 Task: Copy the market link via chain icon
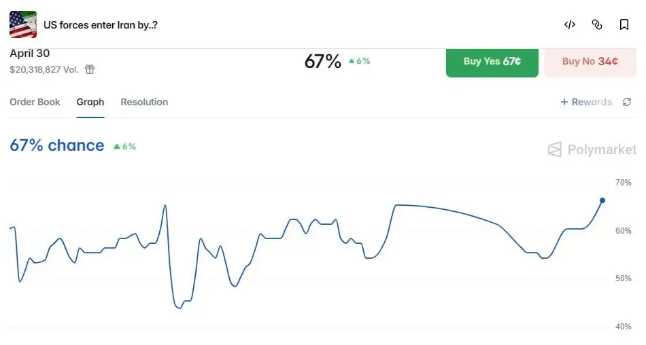597,25
